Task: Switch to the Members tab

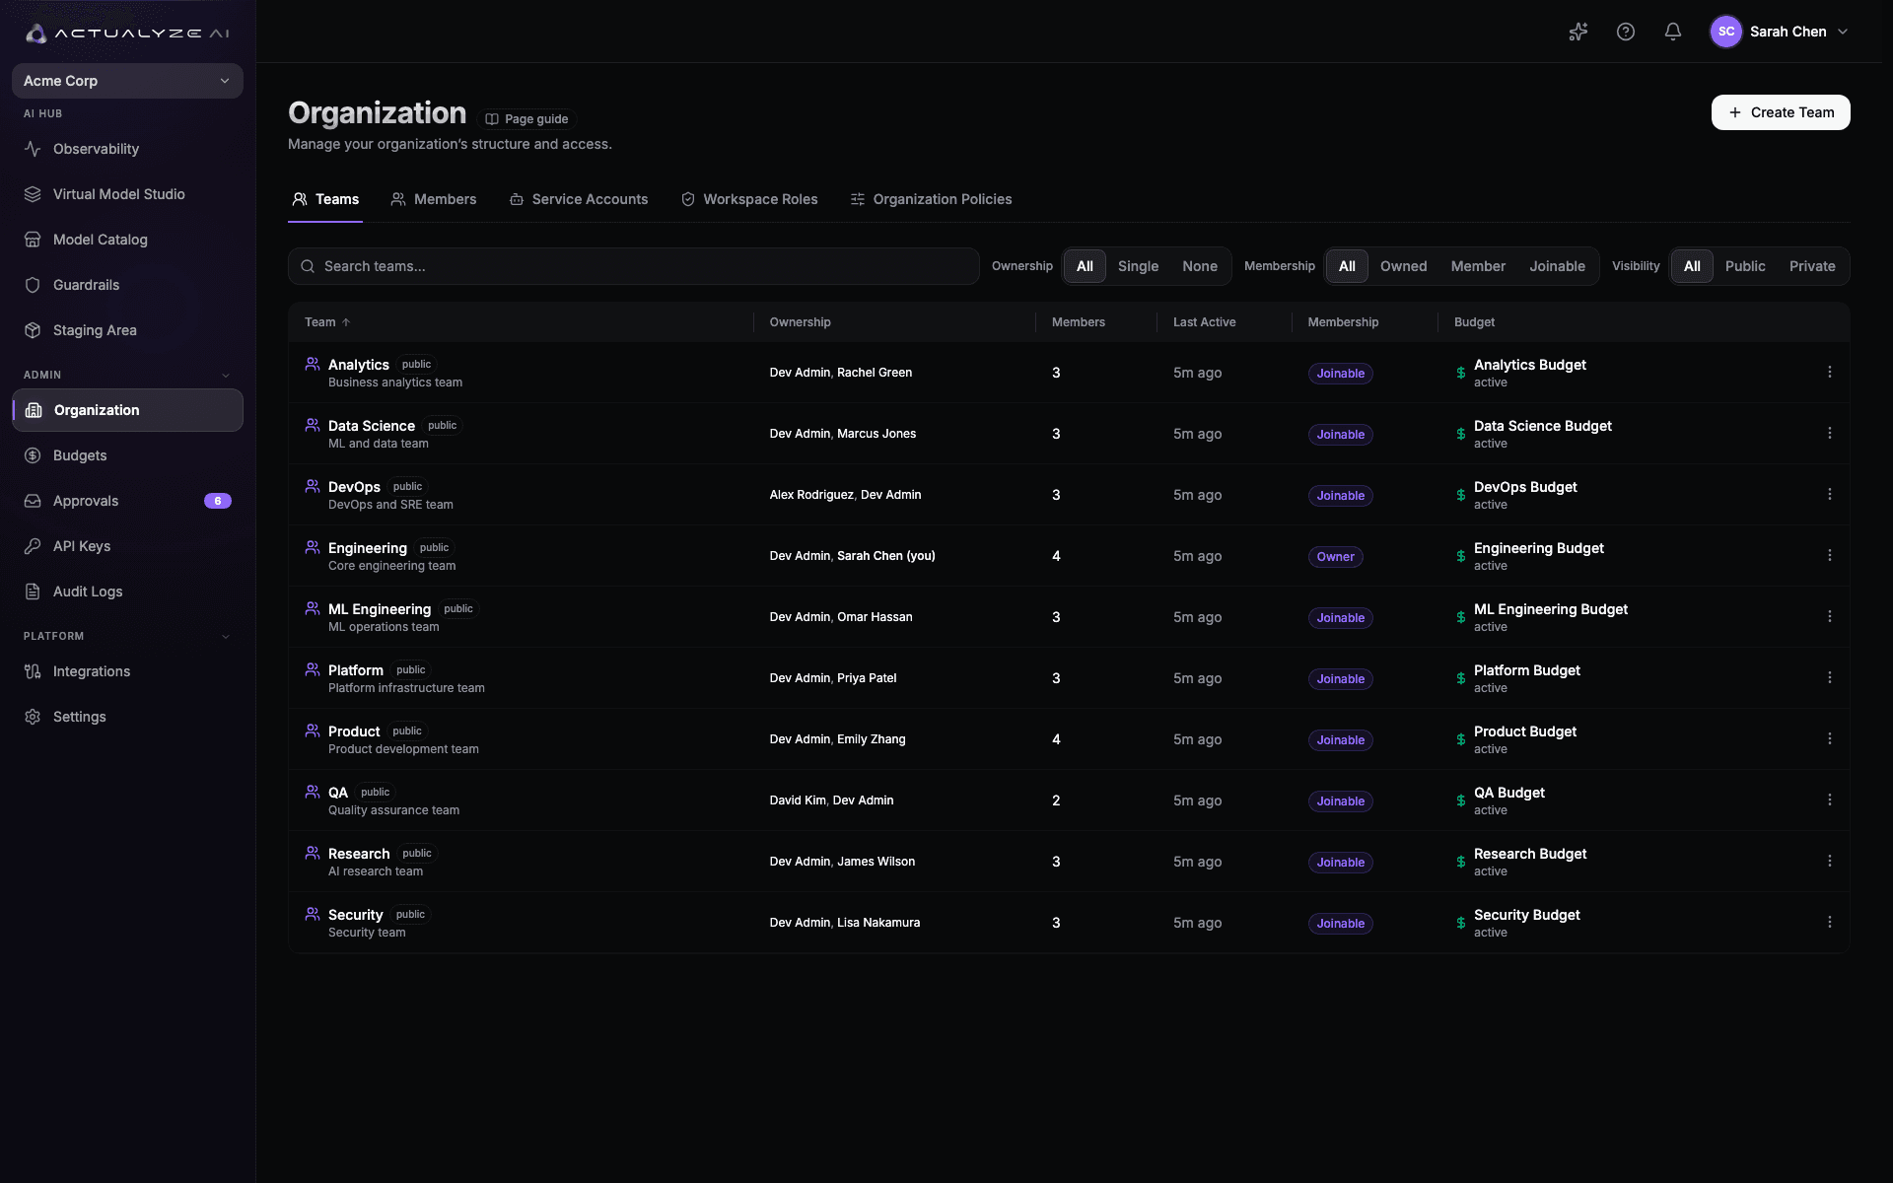Action: point(434,199)
